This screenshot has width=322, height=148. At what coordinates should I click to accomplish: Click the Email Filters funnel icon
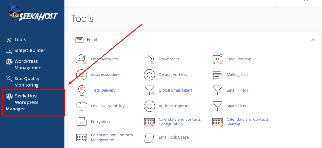click(x=217, y=90)
